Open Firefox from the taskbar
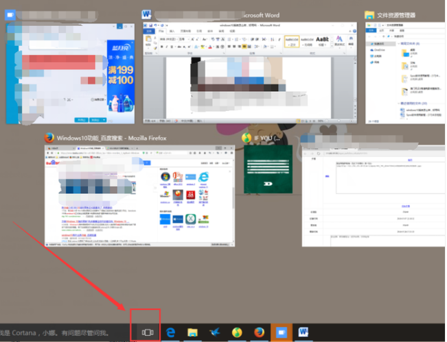 click(259, 332)
